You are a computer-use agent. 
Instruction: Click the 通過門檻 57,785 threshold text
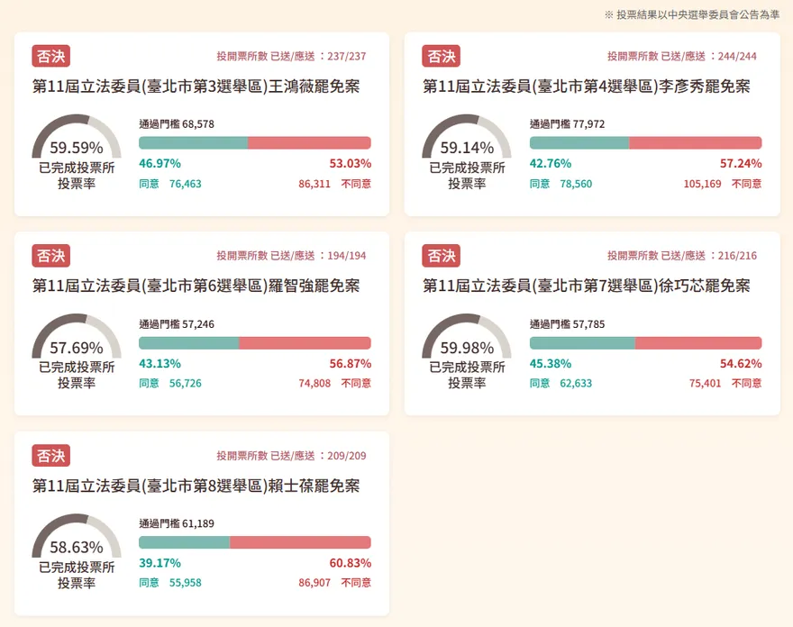click(x=567, y=324)
